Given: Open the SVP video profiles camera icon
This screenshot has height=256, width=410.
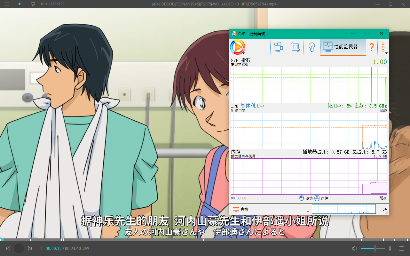Looking at the screenshot, I should tap(279, 47).
